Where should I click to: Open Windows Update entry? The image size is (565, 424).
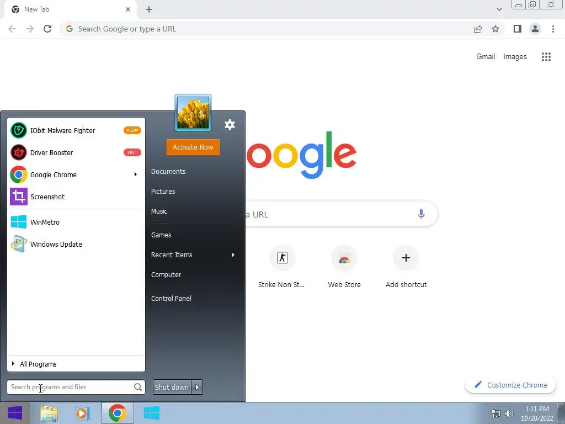point(76,244)
